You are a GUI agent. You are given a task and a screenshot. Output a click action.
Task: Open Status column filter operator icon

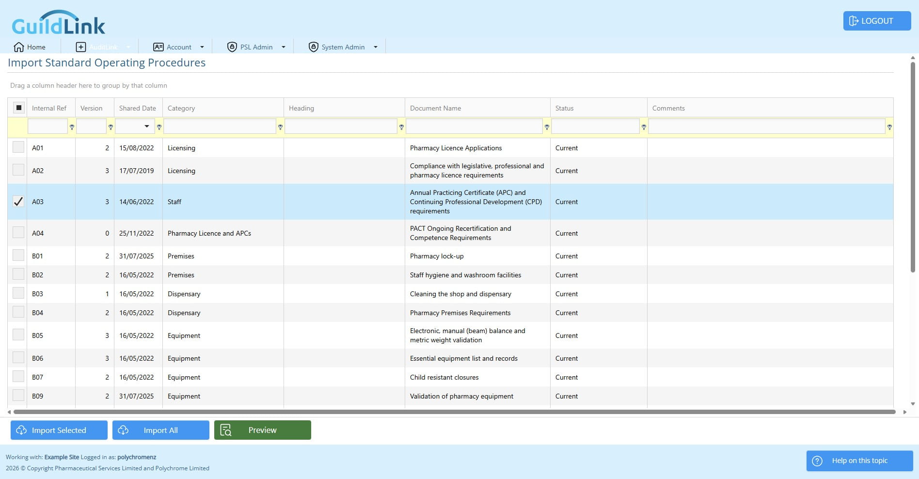[x=644, y=127]
